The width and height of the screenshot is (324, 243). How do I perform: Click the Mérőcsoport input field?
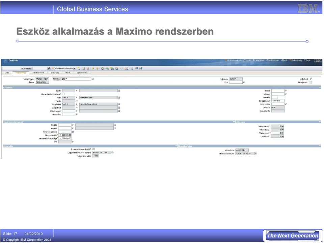coord(69,111)
